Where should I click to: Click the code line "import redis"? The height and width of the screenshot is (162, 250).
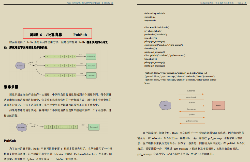[150, 21]
